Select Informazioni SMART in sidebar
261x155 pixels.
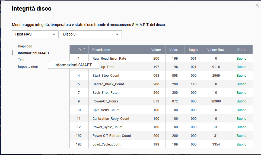tap(33, 53)
